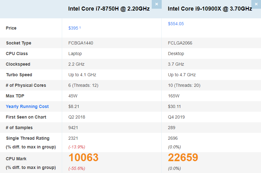Select the 22659 CPU Mark score
Image resolution: width=261 pixels, height=173 pixels.
point(183,157)
